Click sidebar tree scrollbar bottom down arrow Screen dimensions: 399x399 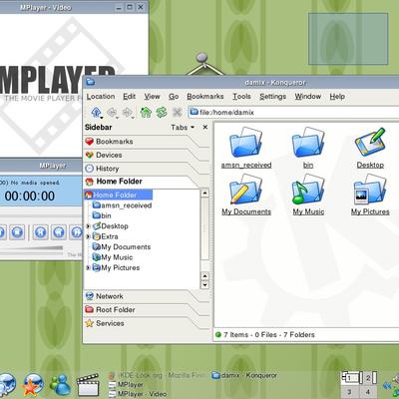[x=204, y=285]
